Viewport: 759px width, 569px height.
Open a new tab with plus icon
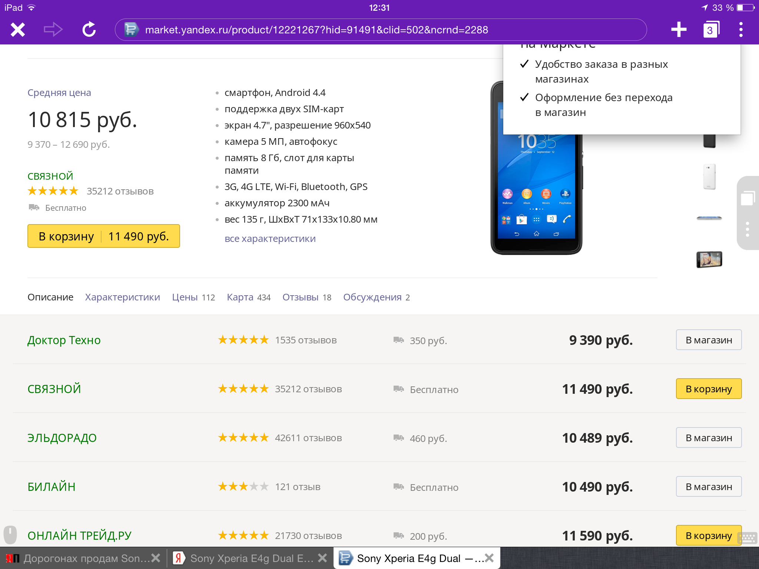(x=679, y=30)
